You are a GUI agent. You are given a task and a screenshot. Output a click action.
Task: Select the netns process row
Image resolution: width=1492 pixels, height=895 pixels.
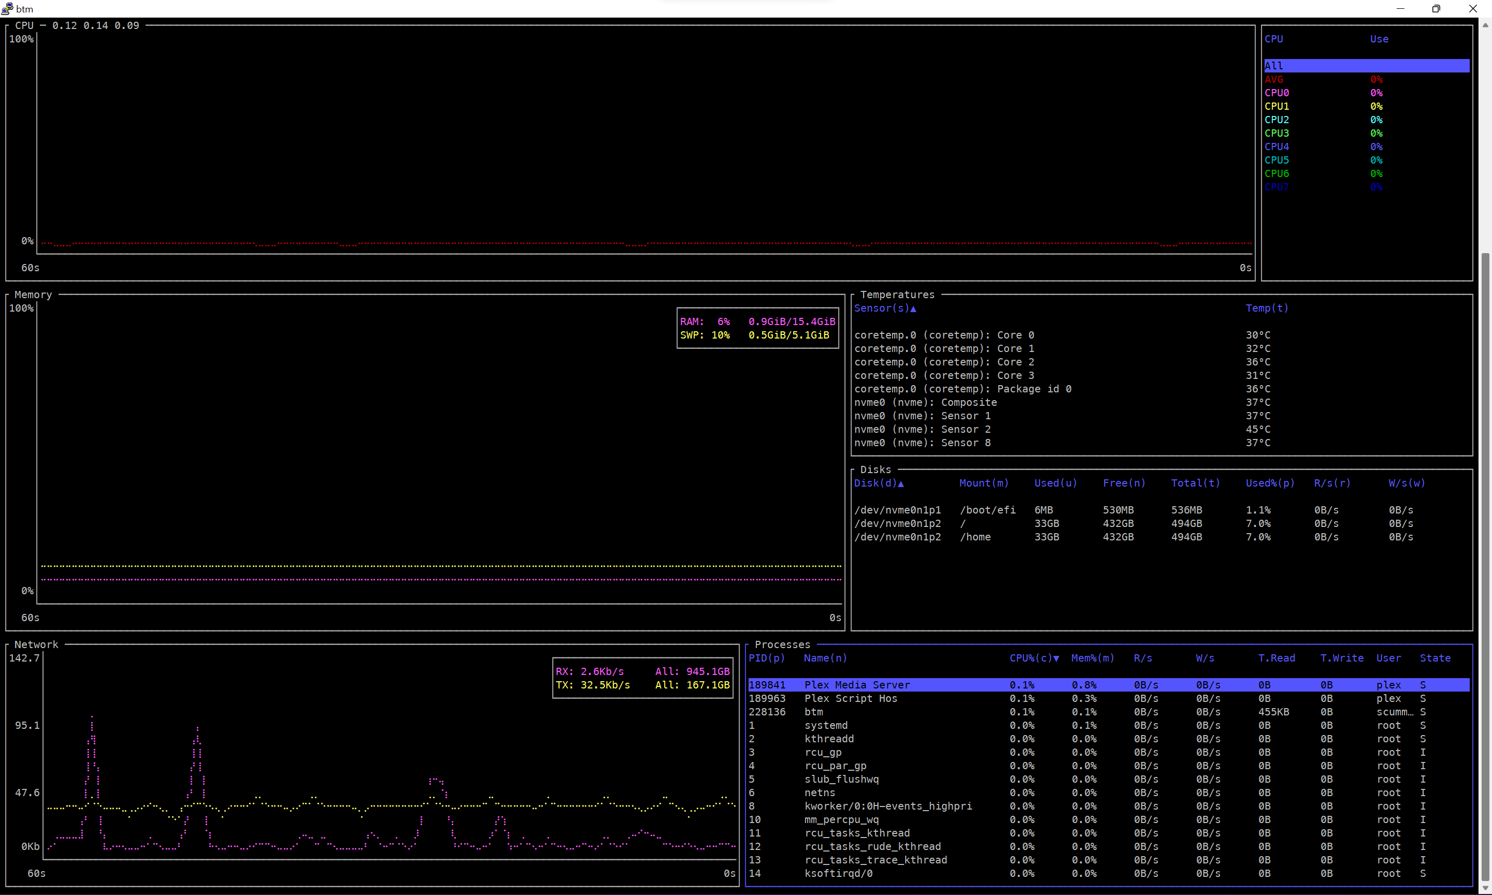(1109, 793)
